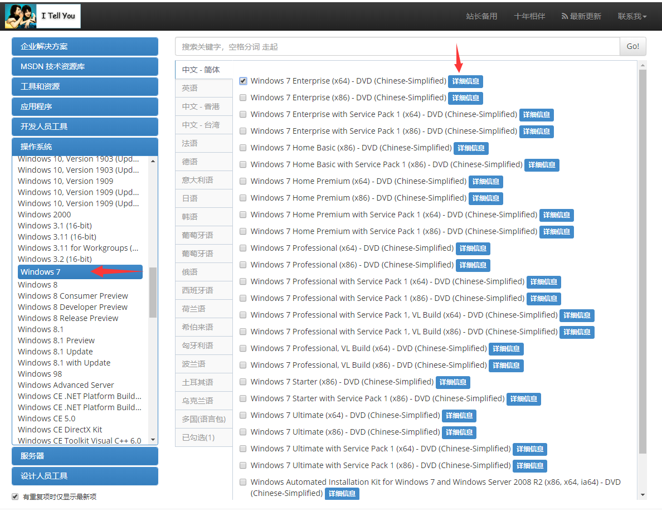The height and width of the screenshot is (511, 662).
Task: Check Windows 7 Home Basic (x86) checkbox
Action: tap(243, 148)
